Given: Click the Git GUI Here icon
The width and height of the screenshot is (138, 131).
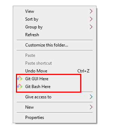Looking at the screenshot, I should [20, 79].
